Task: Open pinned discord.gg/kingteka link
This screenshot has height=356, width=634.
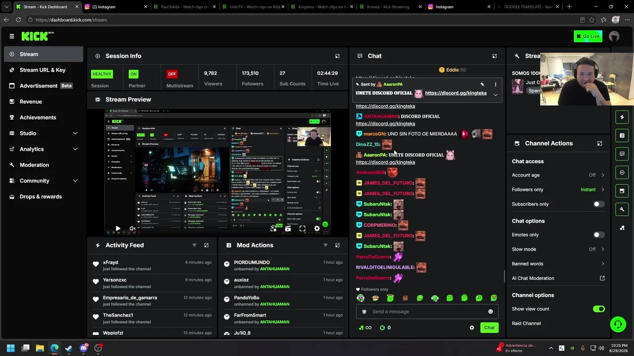Action: pos(456,93)
